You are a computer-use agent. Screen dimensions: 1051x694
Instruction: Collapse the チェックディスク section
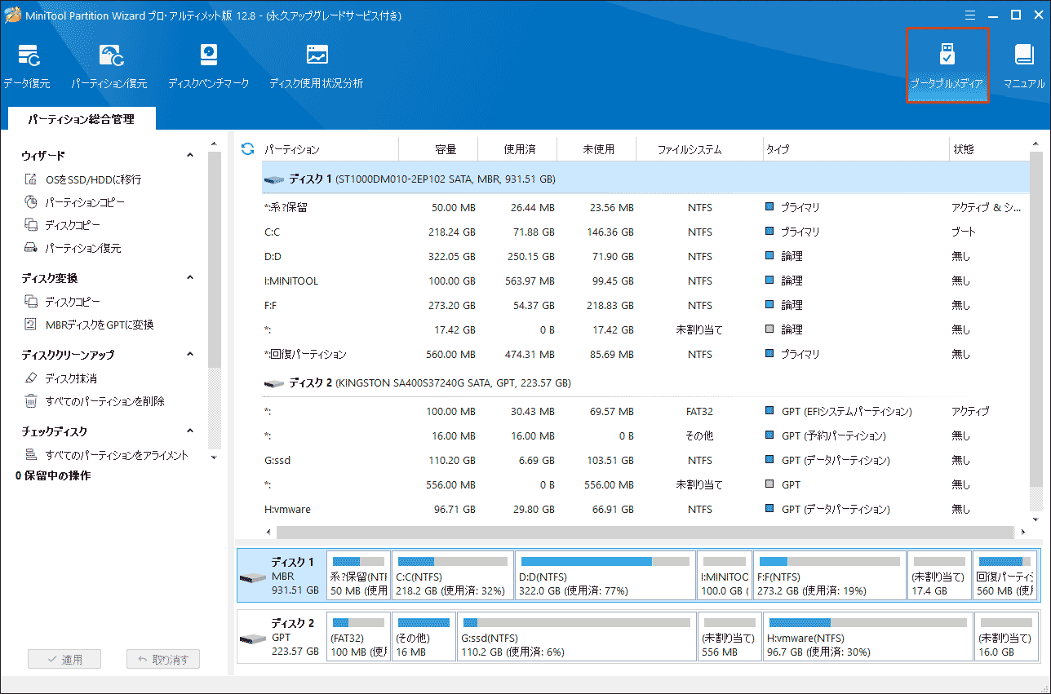pyautogui.click(x=190, y=431)
